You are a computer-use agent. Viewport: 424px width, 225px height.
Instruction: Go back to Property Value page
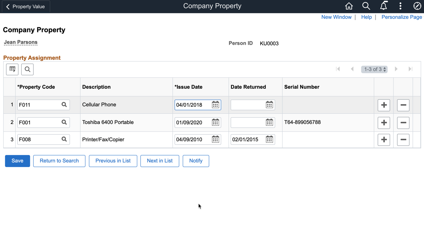pos(25,6)
